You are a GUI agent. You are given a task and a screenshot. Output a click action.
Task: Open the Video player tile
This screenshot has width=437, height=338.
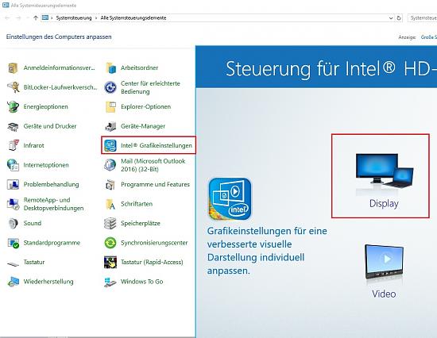pyautogui.click(x=384, y=271)
